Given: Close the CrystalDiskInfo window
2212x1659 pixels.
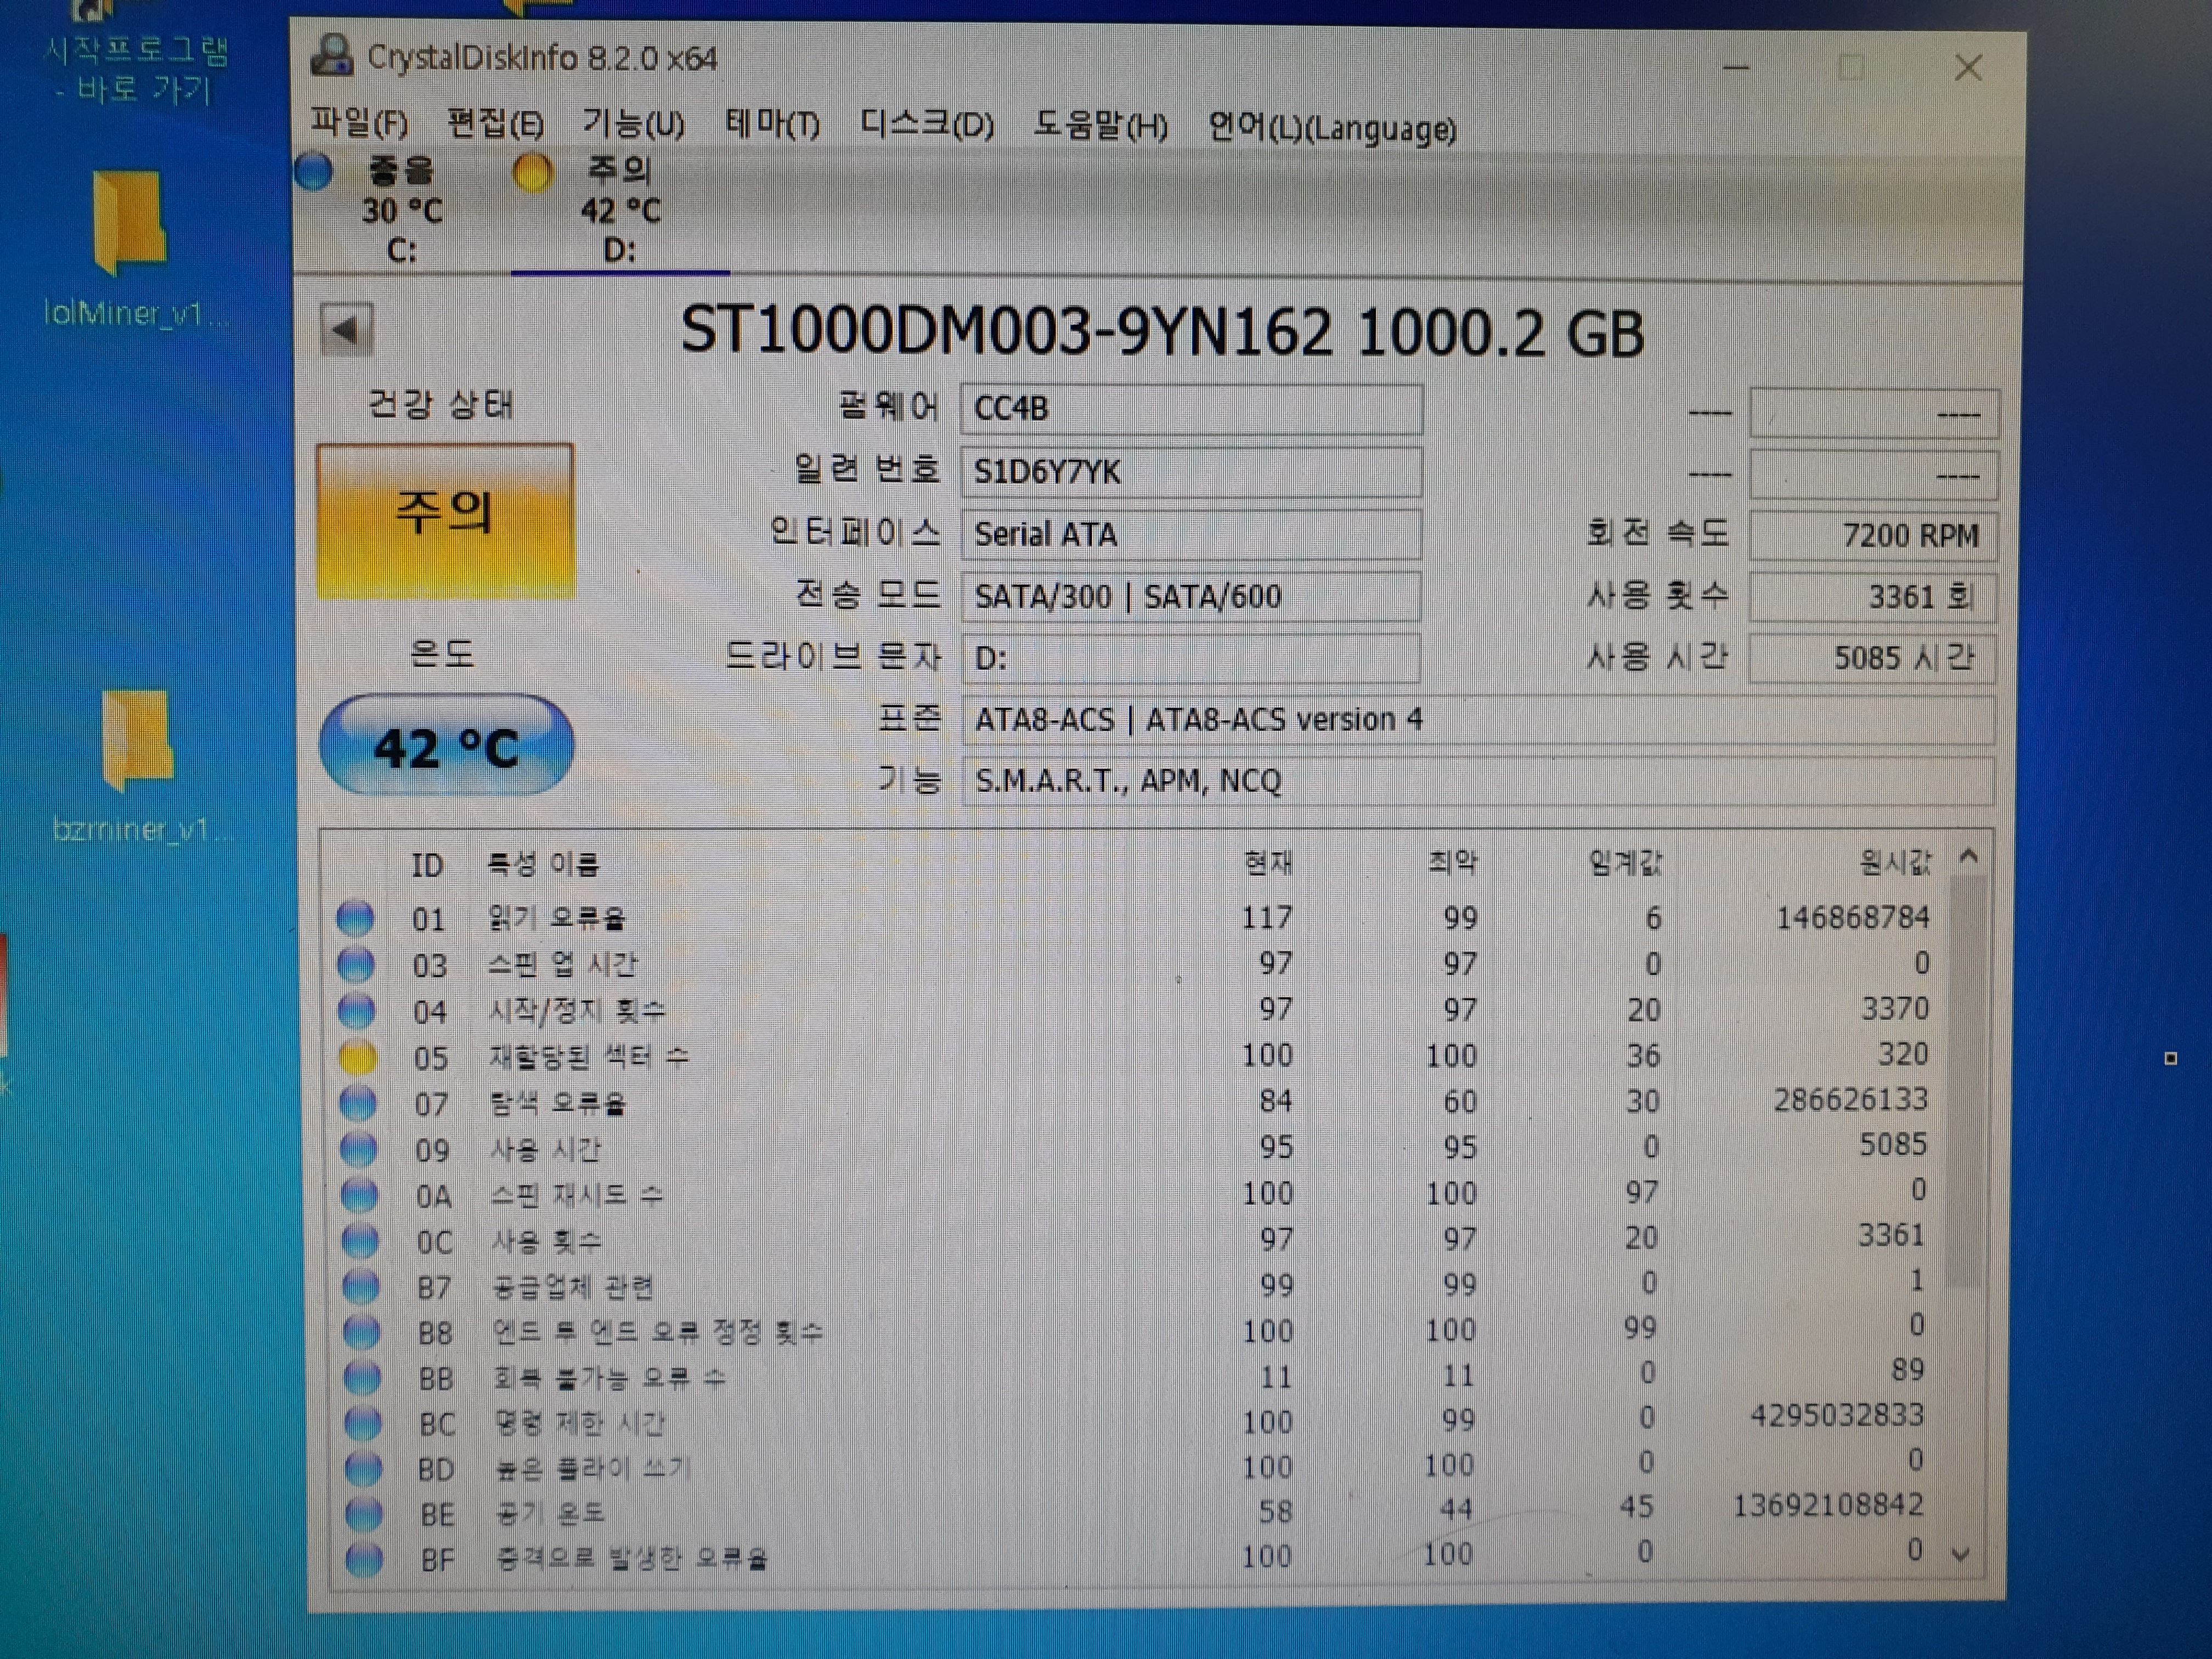Looking at the screenshot, I should pos(1968,67).
